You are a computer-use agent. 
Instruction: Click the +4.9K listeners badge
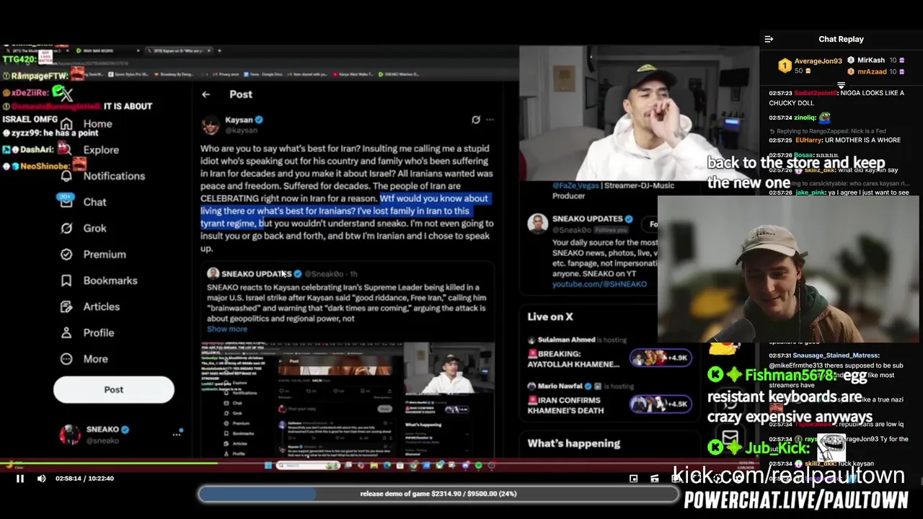click(x=660, y=358)
